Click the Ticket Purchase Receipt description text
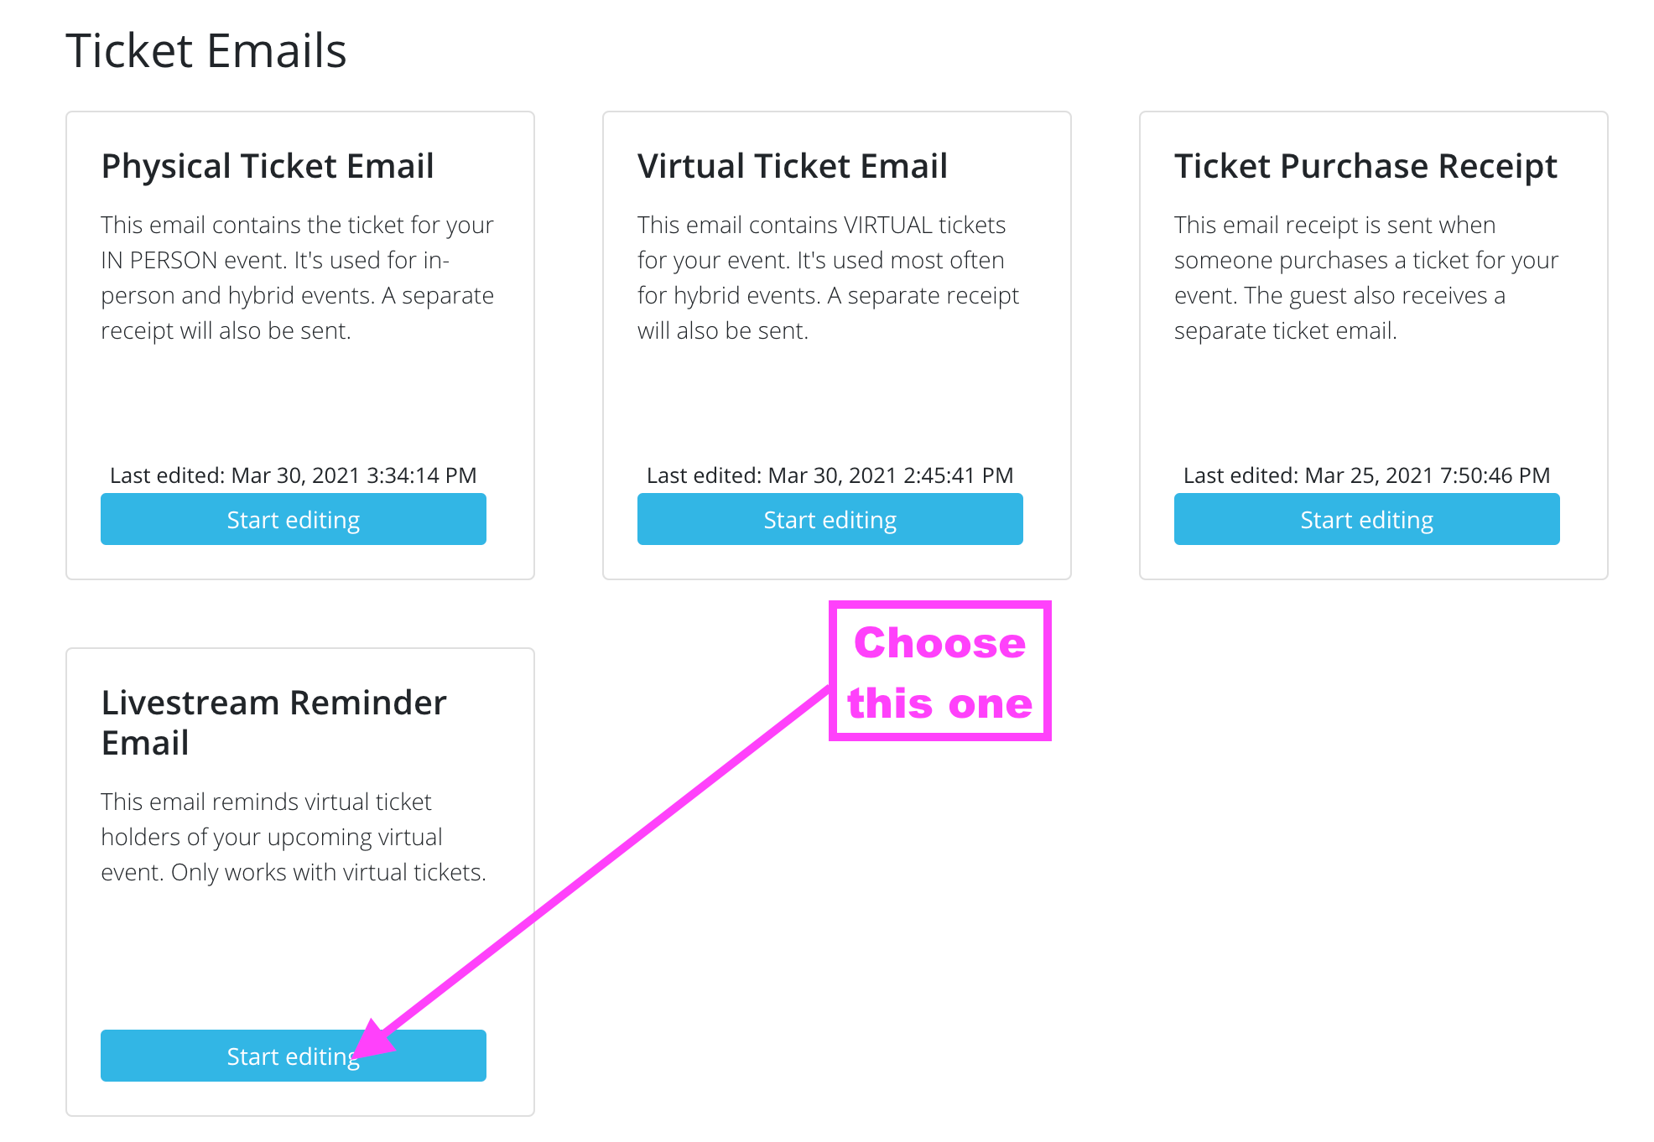This screenshot has width=1654, height=1142. coord(1365,278)
